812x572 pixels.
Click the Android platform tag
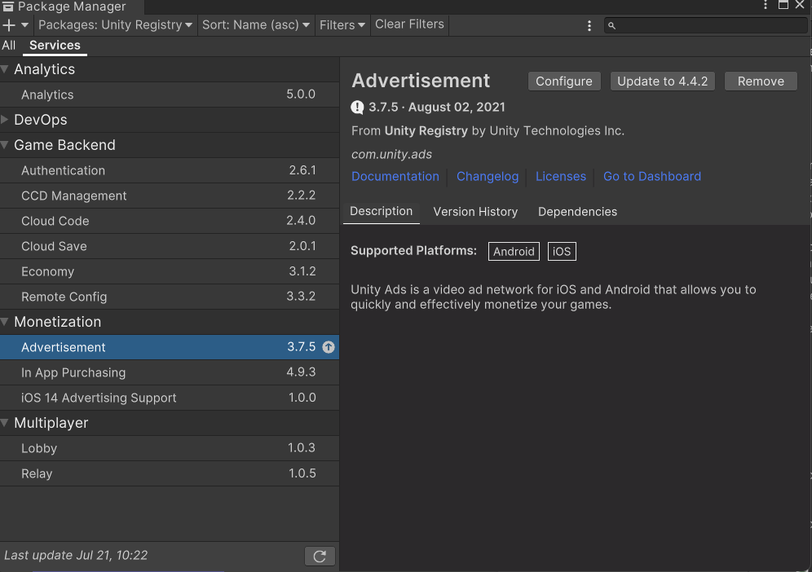tap(514, 252)
